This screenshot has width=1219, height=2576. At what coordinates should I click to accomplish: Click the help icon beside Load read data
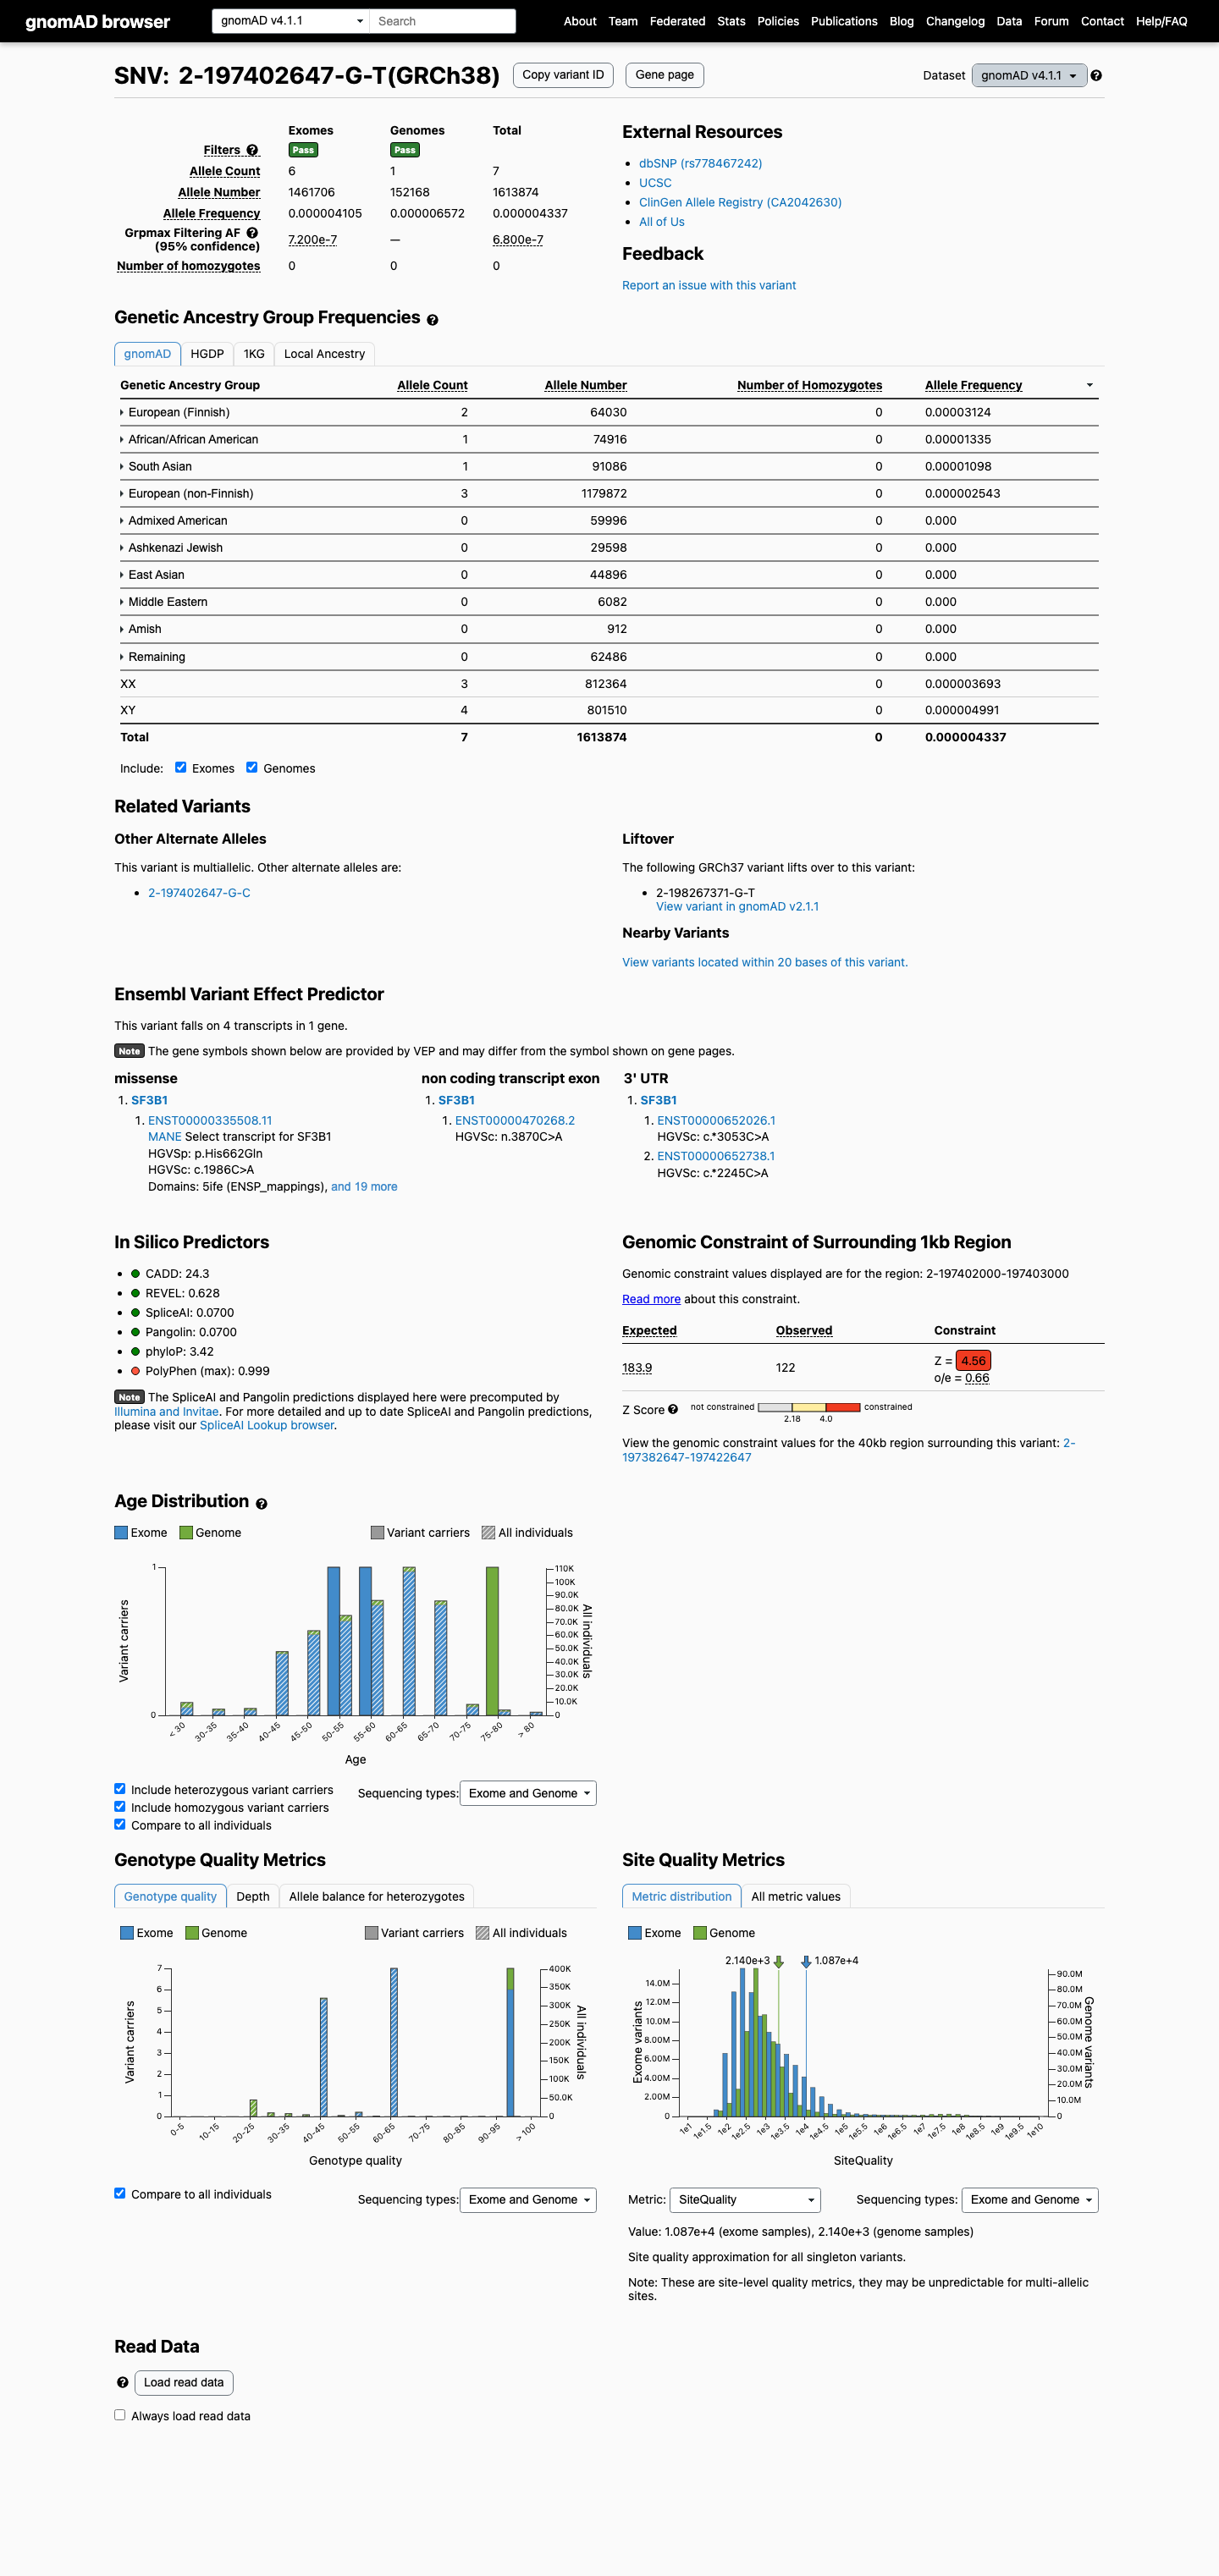pos(123,2383)
